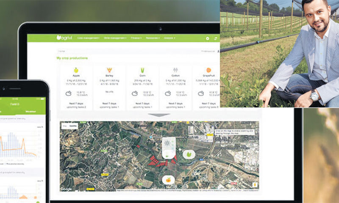Viewport: 339px width, 203px height.
Task: Click the Agrivi logo in the header
Action: point(64,38)
